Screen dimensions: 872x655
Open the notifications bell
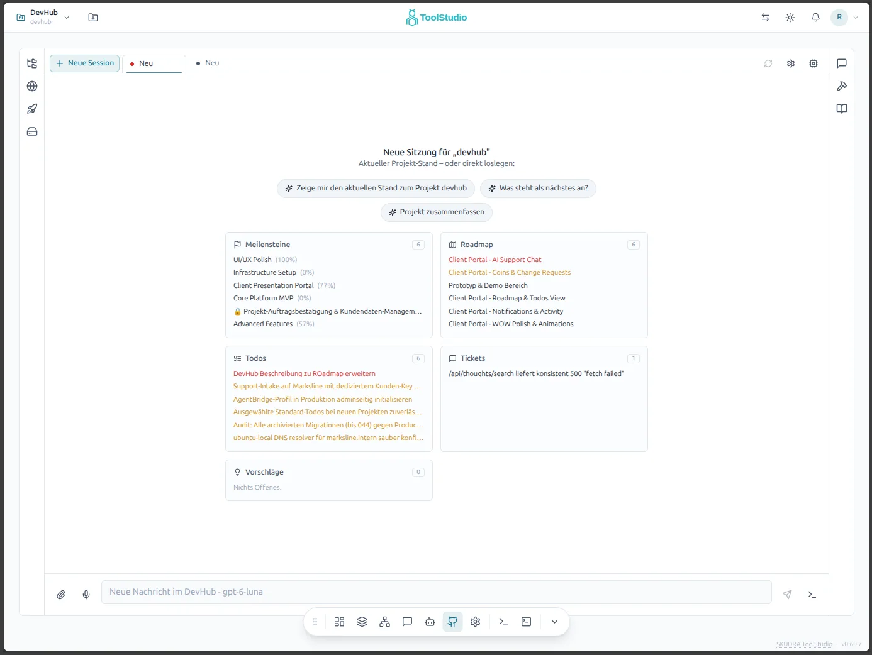(x=815, y=18)
